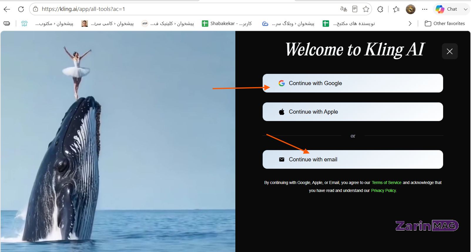Open the bookmark with the profile photo icon

pyautogui.click(x=108, y=24)
